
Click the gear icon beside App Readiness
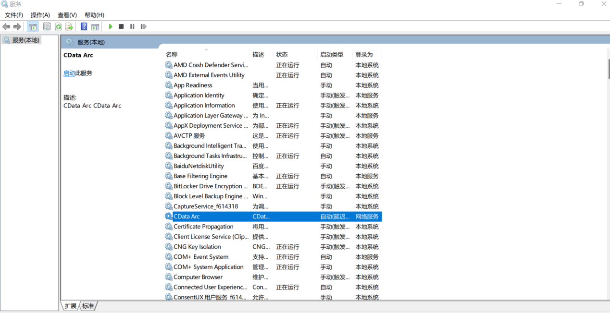coord(168,85)
